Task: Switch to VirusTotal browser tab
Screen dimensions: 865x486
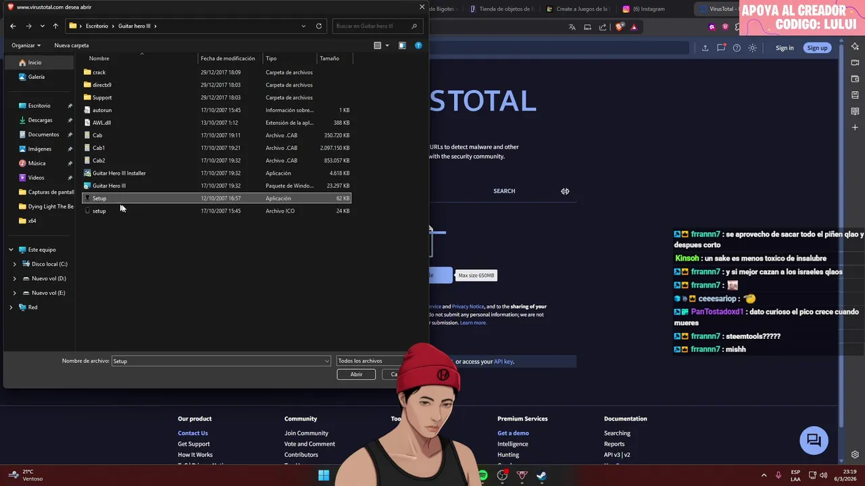Action: 717,9
